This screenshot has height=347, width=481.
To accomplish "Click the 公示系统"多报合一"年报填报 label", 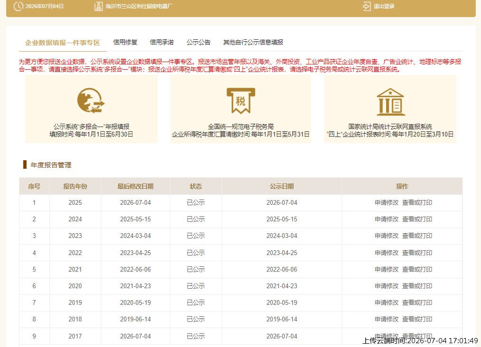I will pyautogui.click(x=92, y=127).
